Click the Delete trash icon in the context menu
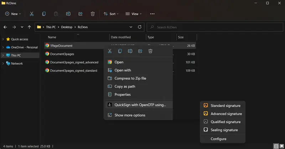Viewport: 285px width, 149px height. click(x=150, y=51)
